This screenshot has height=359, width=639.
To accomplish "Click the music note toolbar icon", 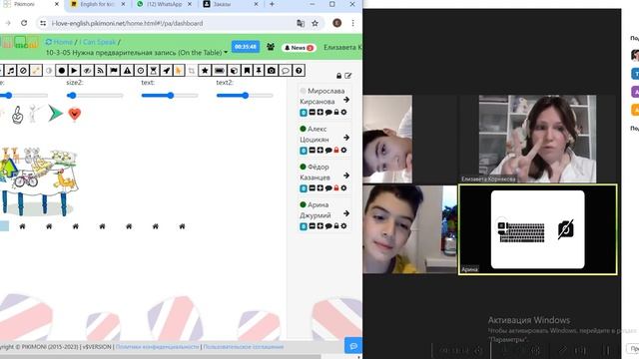I will coord(11,71).
